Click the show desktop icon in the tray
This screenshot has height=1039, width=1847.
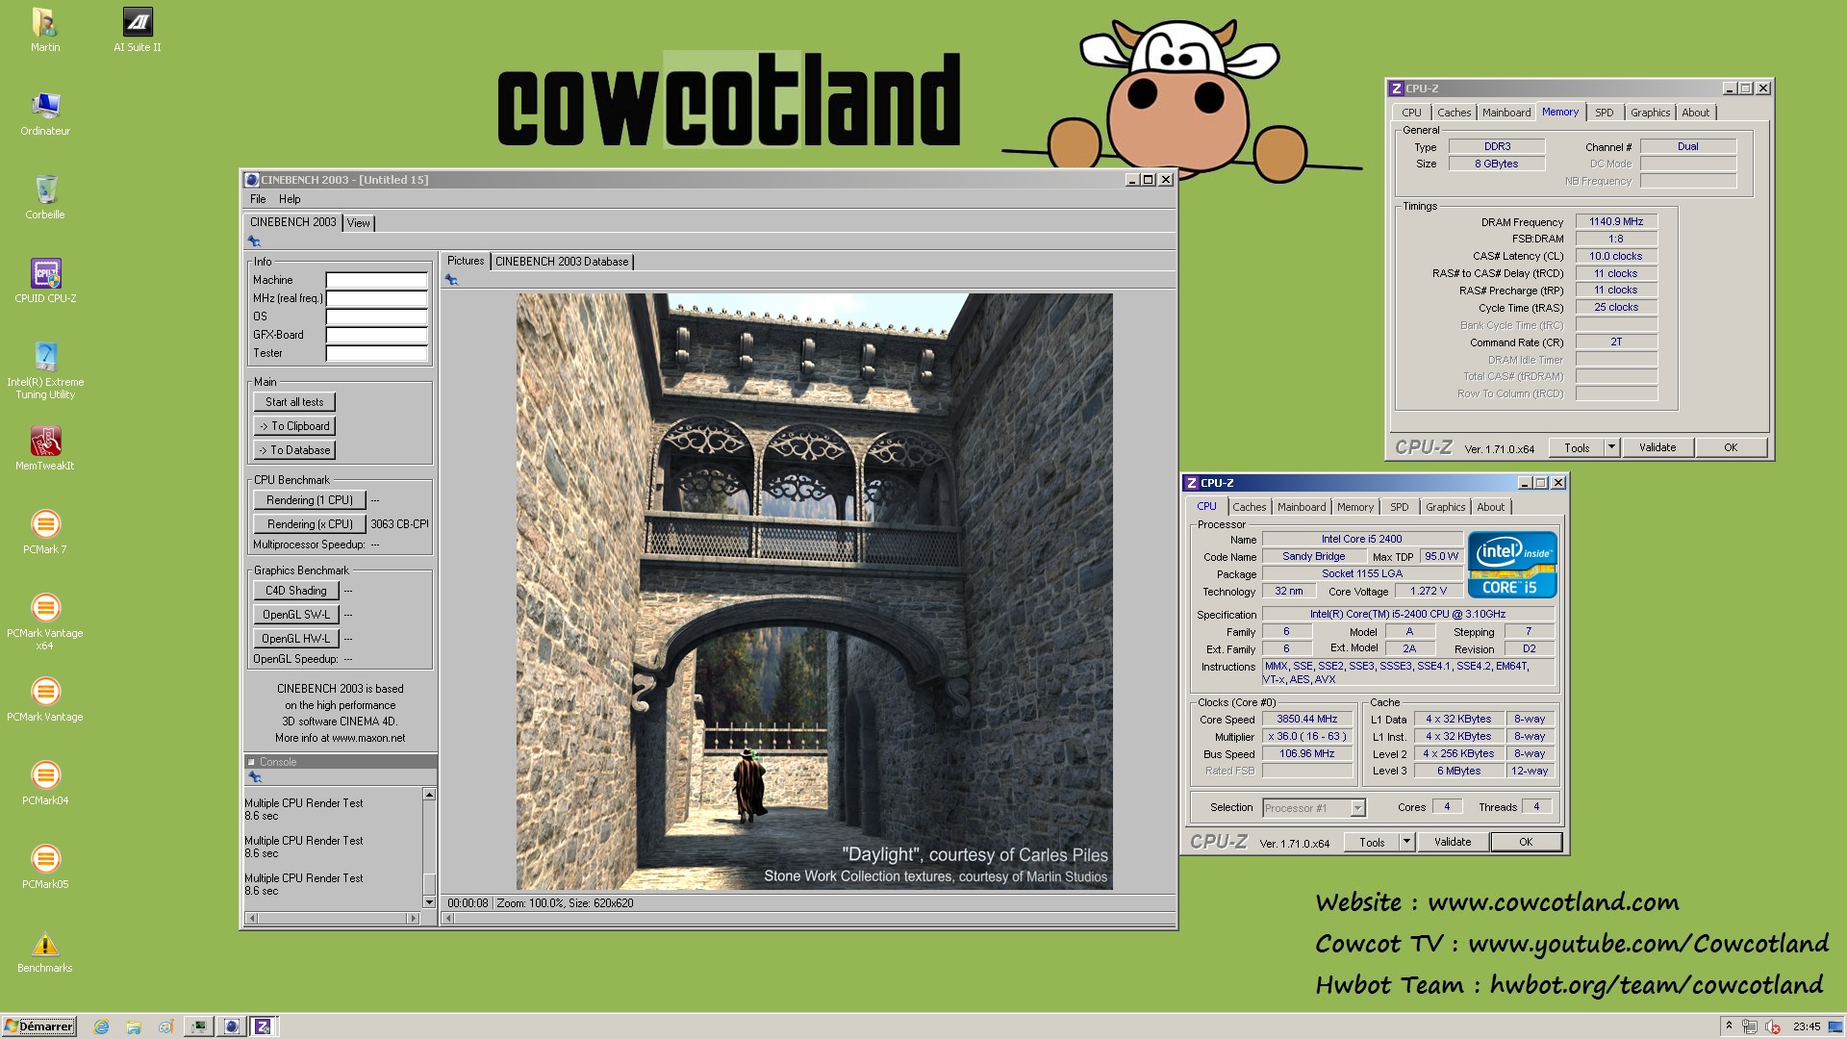coord(1834,1026)
